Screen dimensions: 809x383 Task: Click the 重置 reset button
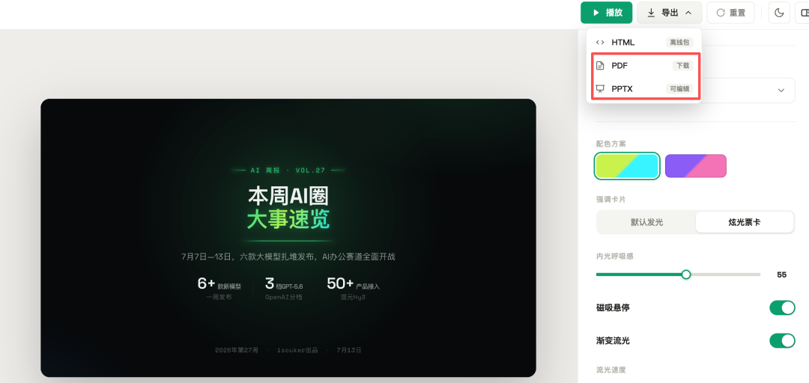730,13
